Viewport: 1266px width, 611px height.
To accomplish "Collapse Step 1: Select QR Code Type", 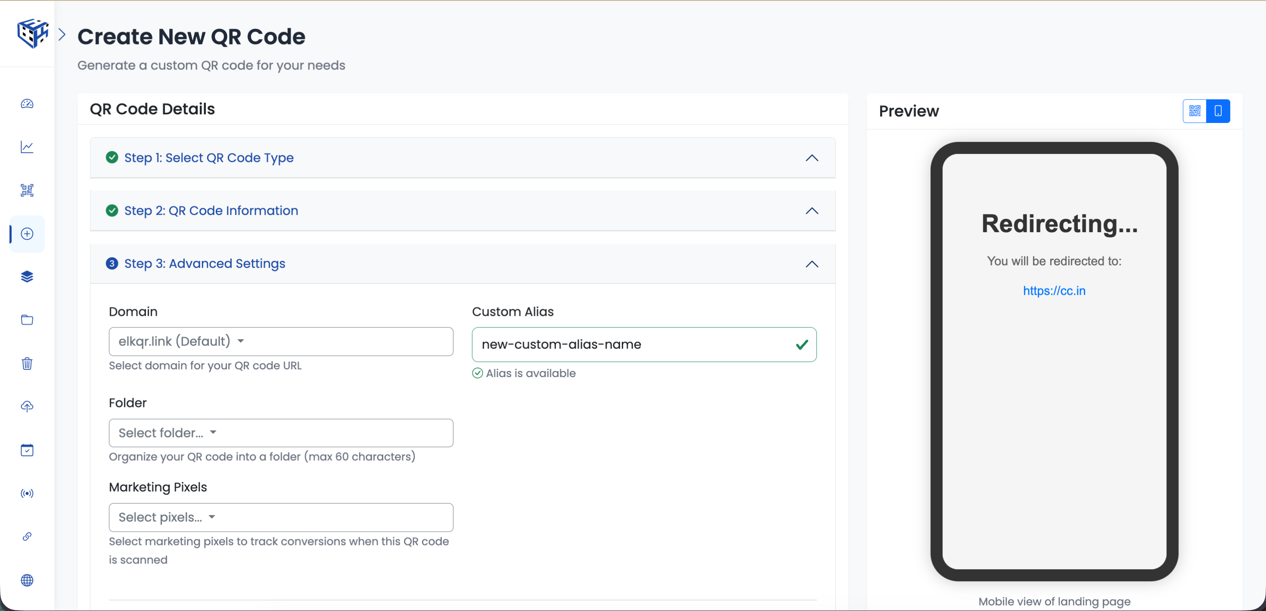I will click(811, 158).
